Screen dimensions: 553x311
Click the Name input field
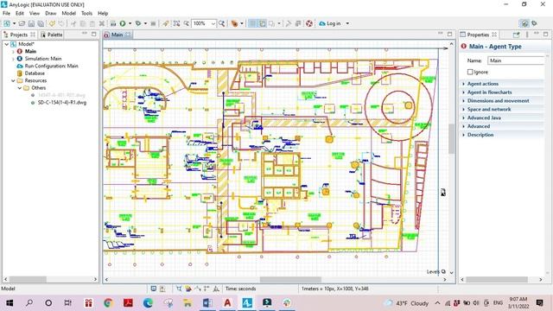point(517,60)
